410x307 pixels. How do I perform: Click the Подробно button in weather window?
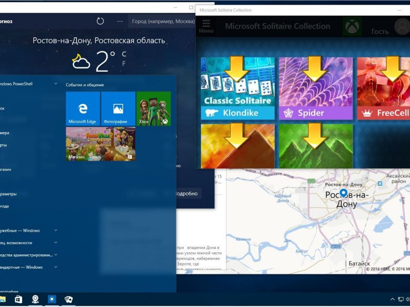coord(188,194)
